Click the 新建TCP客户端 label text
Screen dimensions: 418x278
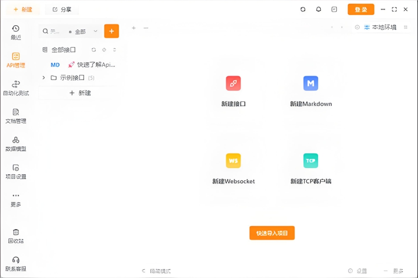click(311, 181)
